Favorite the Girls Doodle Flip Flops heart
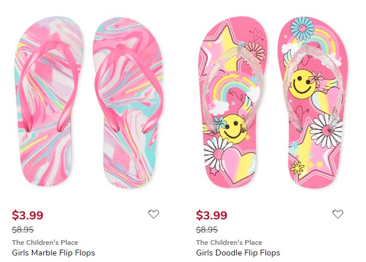 click(x=338, y=214)
